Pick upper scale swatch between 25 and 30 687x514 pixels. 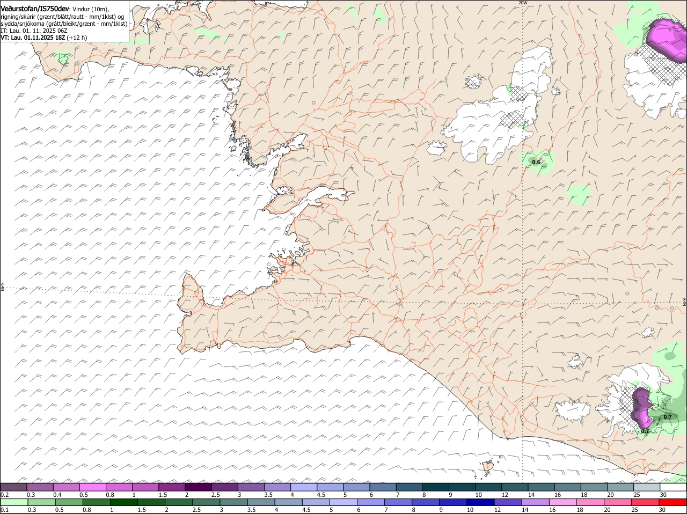(x=647, y=487)
